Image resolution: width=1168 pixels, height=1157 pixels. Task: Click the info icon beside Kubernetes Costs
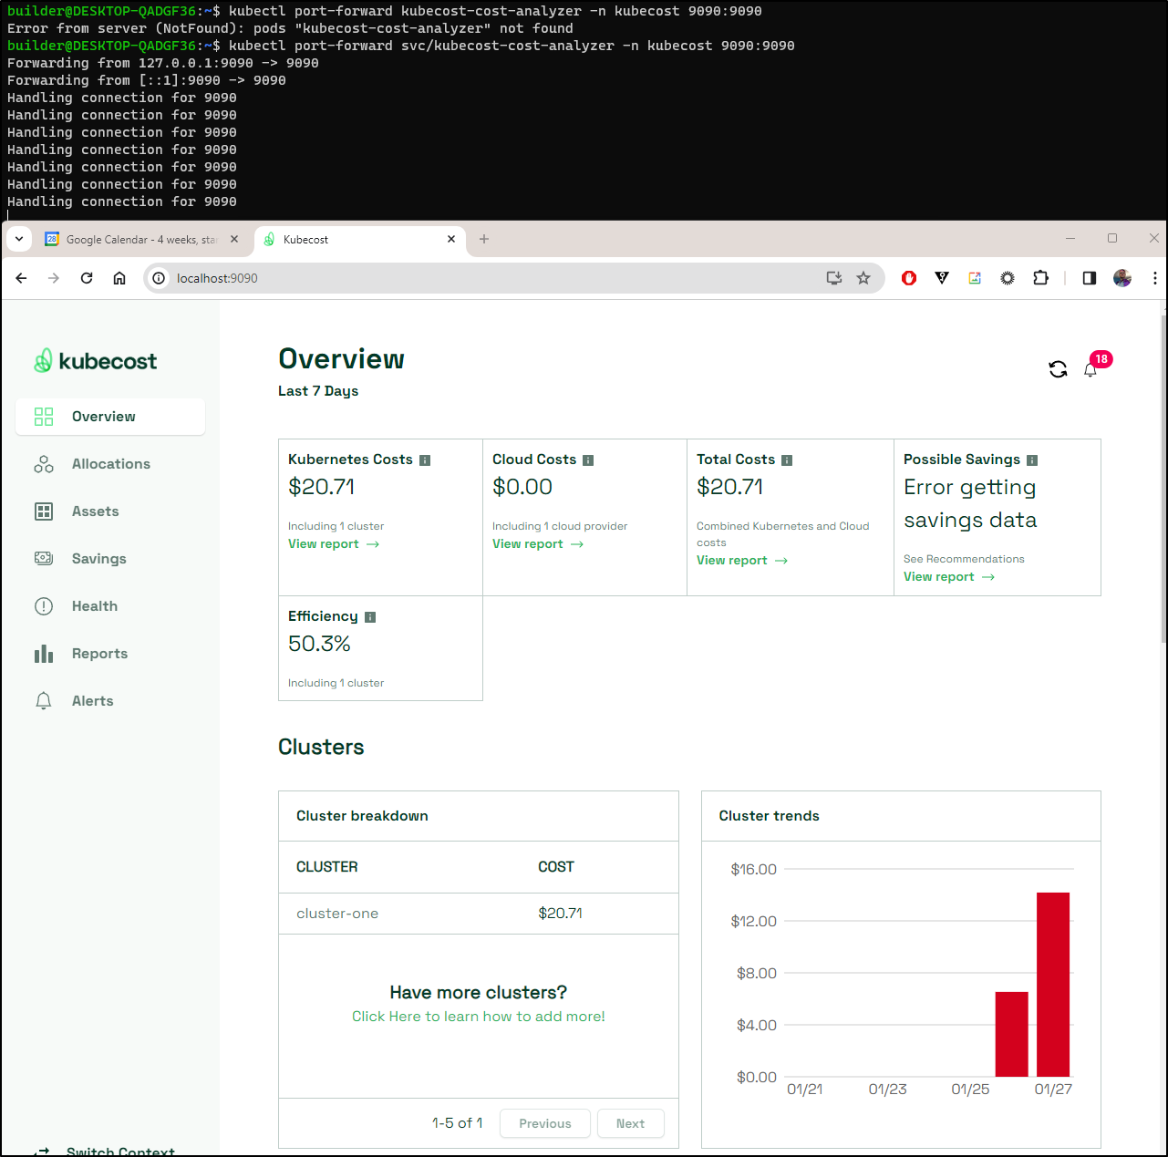click(x=425, y=460)
